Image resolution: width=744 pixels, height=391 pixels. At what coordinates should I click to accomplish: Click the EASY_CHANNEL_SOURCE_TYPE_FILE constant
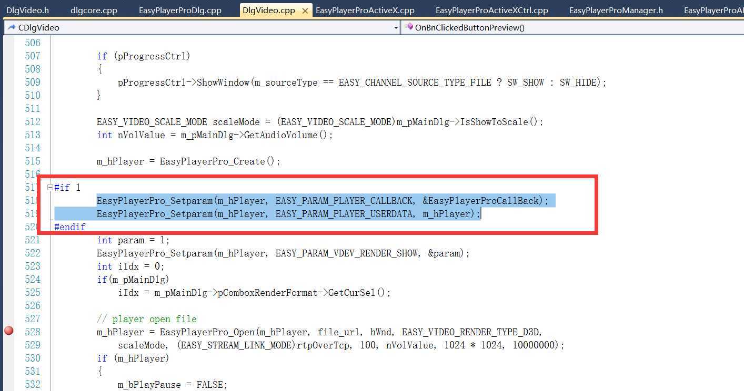(415, 83)
